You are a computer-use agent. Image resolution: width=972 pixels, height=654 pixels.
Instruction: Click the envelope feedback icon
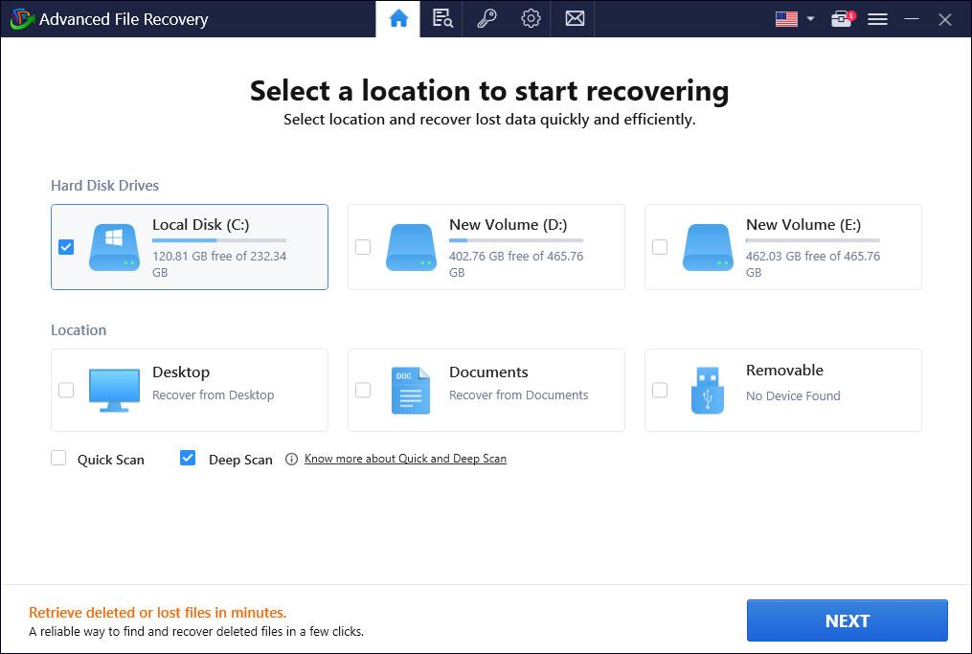coord(575,19)
